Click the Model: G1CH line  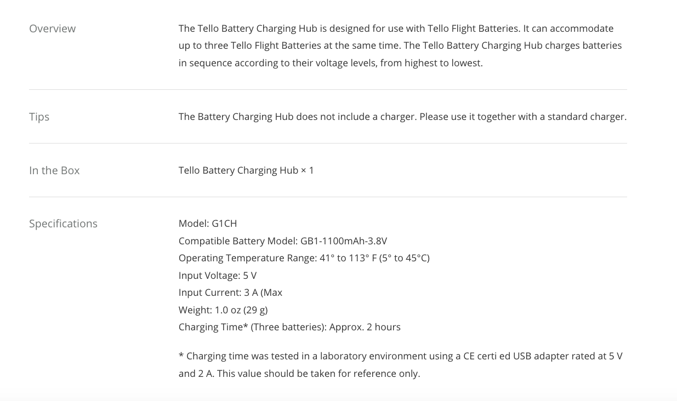pos(208,224)
